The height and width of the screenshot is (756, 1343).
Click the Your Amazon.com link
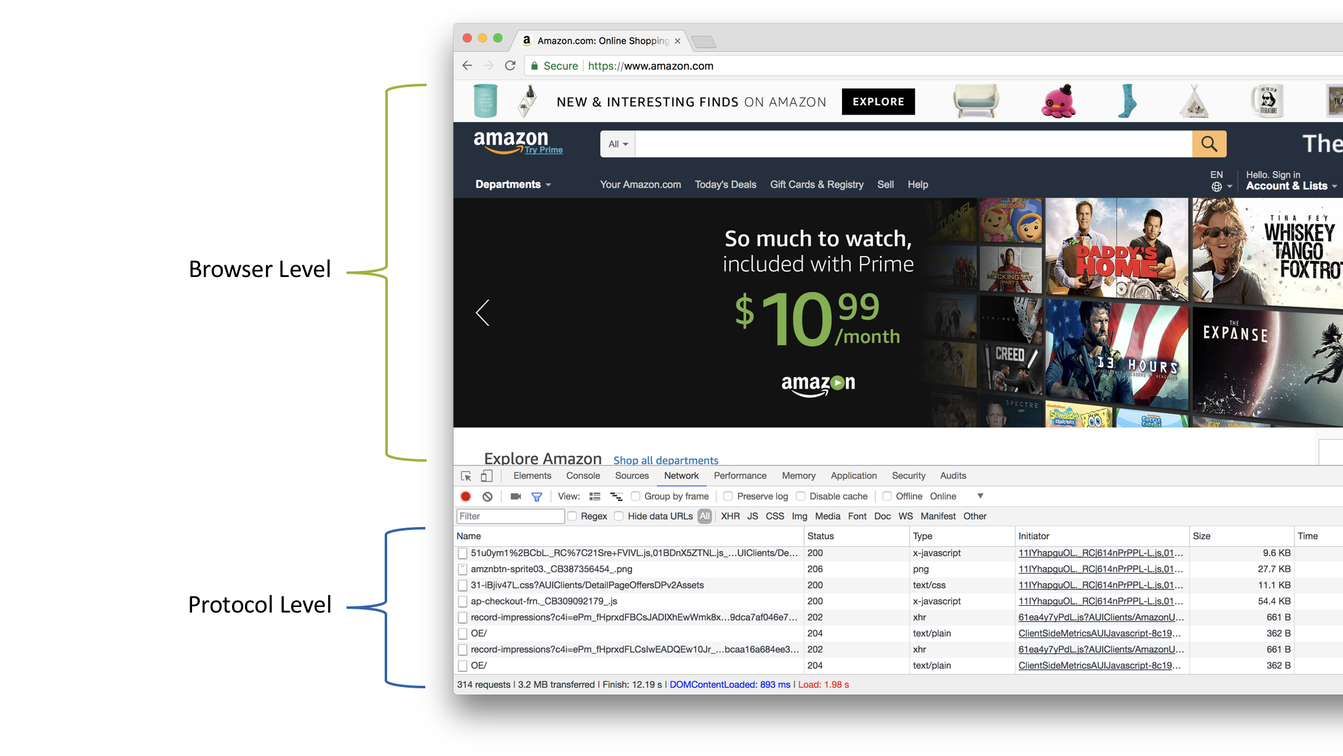(x=641, y=185)
